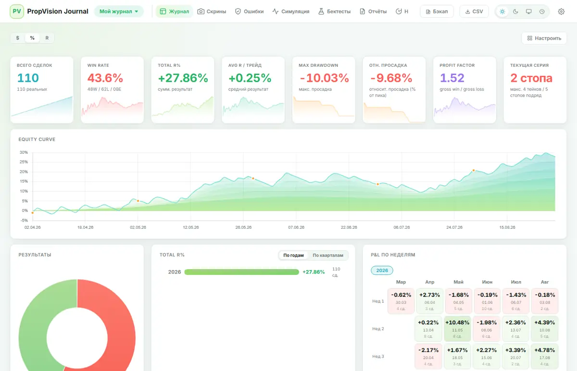The width and height of the screenshot is (577, 371).
Task: Switch units to R multiples
Action: coord(47,38)
